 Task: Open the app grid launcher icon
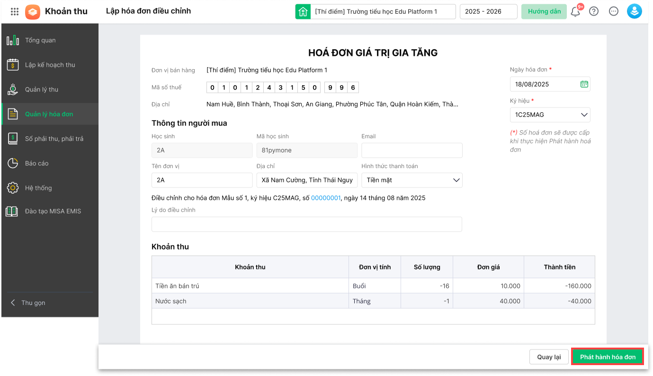tap(14, 11)
